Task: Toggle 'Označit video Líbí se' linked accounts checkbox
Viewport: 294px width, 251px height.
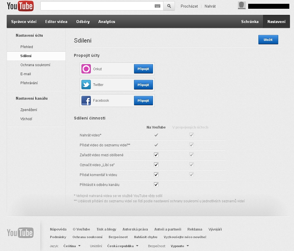Action: (x=192, y=165)
